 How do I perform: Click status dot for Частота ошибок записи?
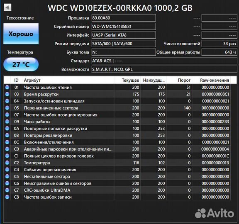pyautogui.click(x=7, y=197)
